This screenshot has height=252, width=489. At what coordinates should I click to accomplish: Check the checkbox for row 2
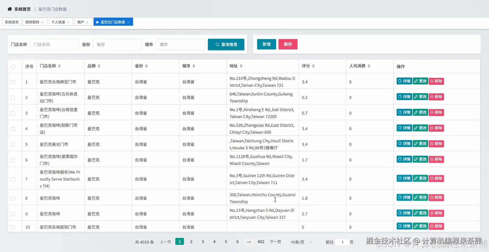13,98
